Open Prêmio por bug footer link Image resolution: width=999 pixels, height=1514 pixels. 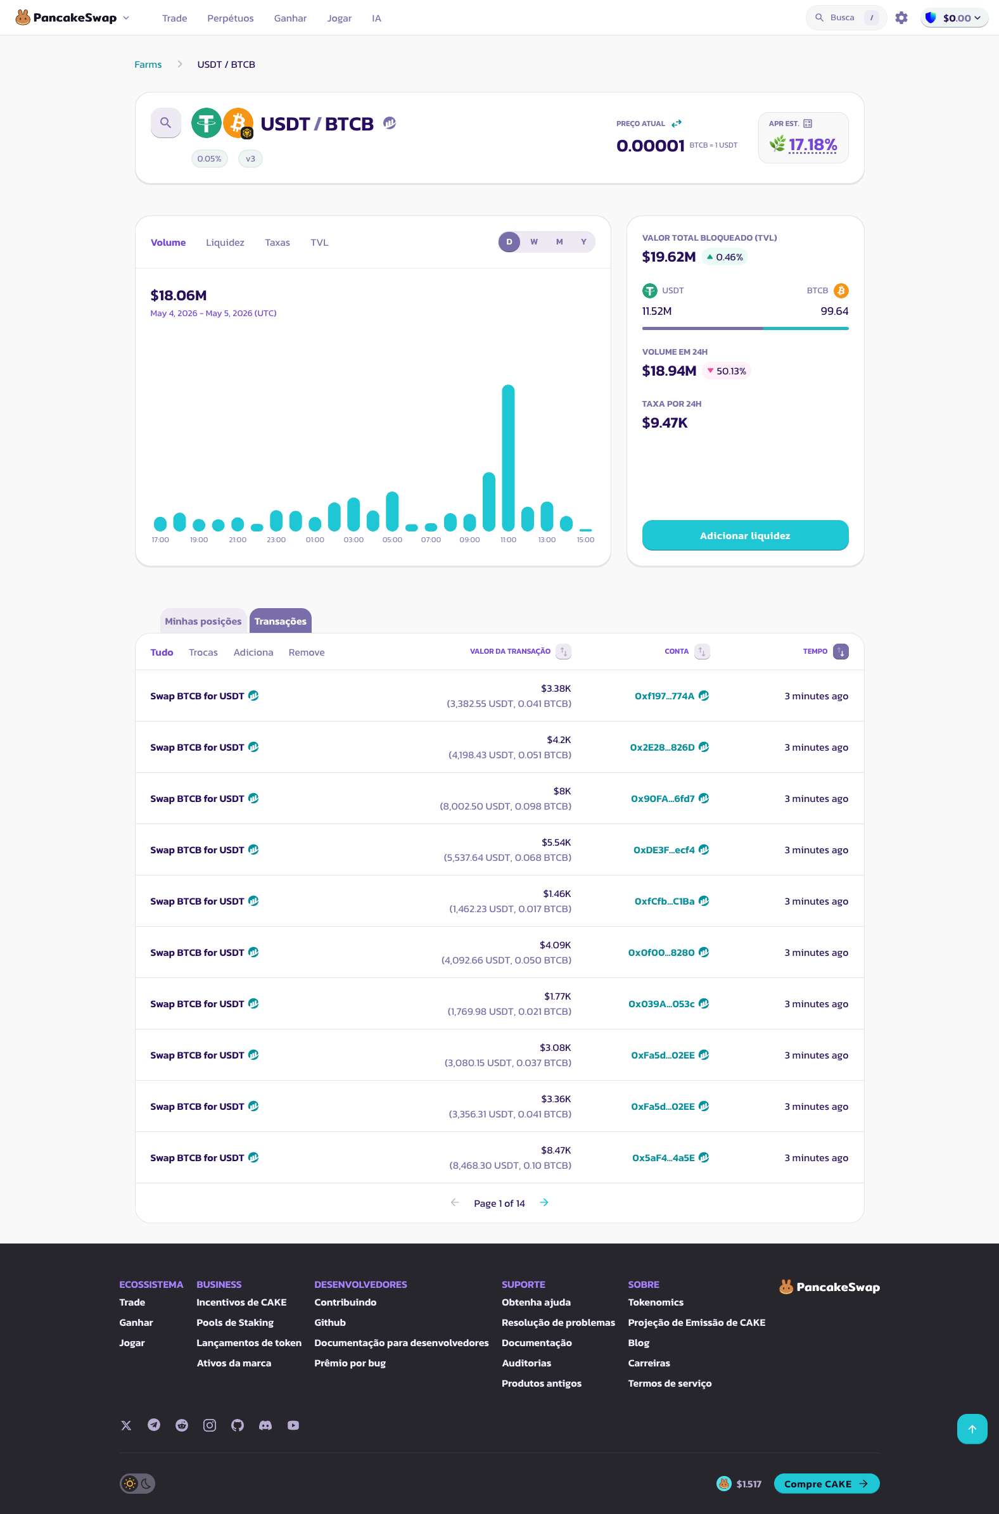click(x=350, y=1363)
